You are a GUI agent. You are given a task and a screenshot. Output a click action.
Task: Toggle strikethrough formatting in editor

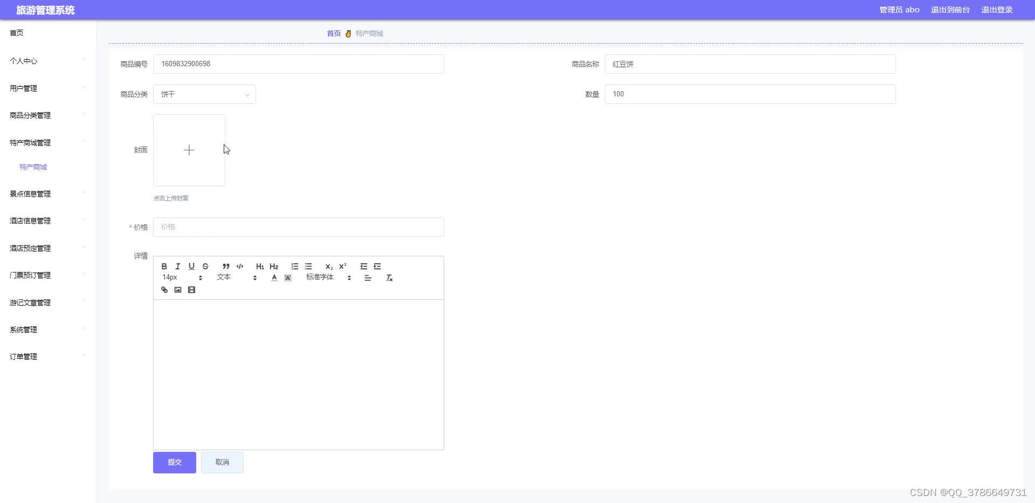coord(205,267)
